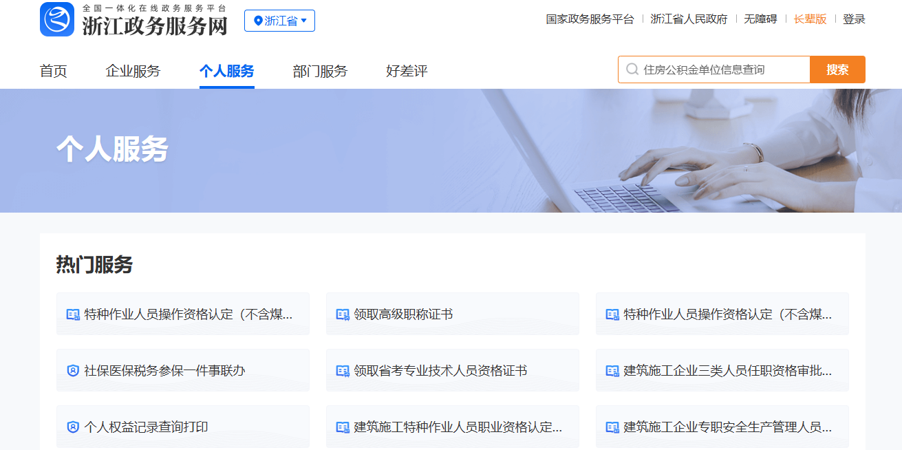Image resolution: width=902 pixels, height=450 pixels.
Task: Open the 无障碍 accessibility link
Action: pyautogui.click(x=760, y=19)
